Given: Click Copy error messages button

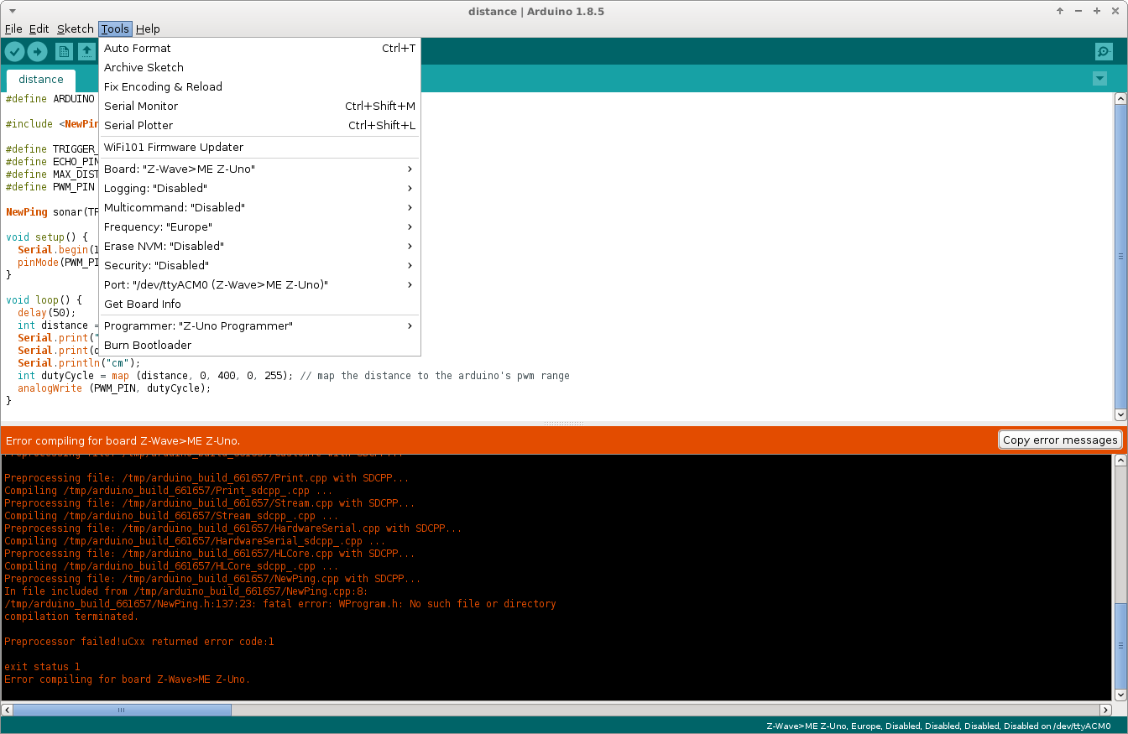Looking at the screenshot, I should (1060, 440).
